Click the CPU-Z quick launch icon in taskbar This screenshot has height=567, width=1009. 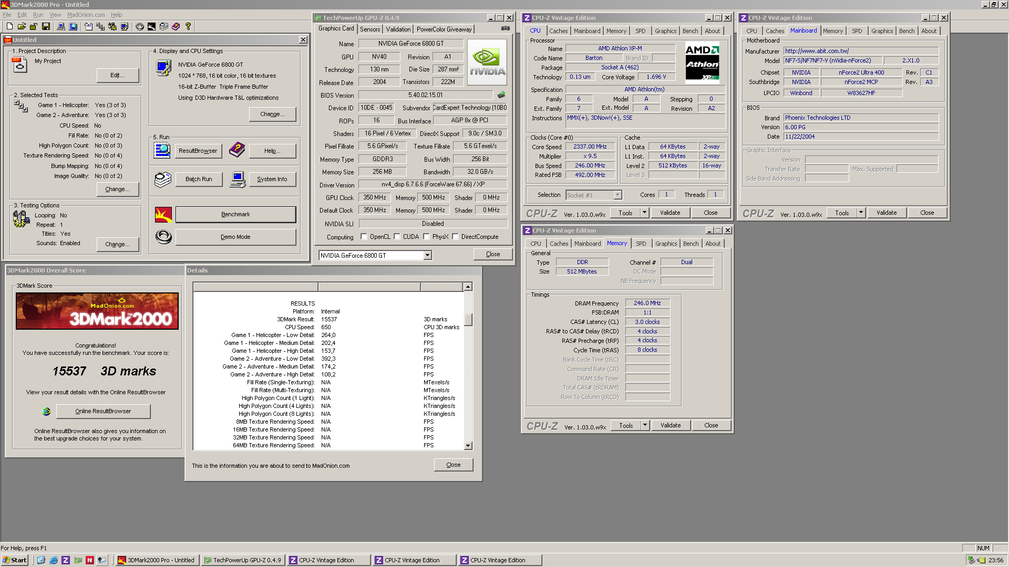coord(66,560)
